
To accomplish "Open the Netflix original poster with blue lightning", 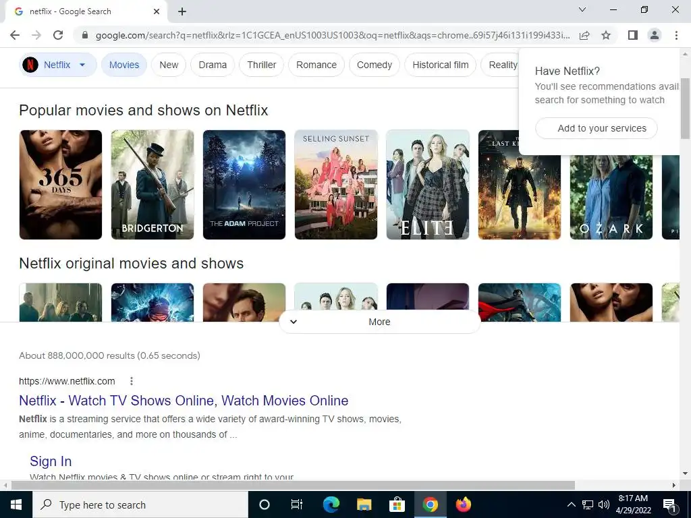I will click(153, 303).
